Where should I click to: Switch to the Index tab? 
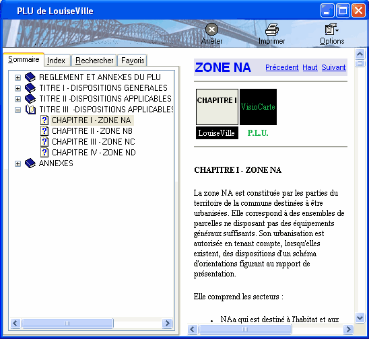click(56, 61)
